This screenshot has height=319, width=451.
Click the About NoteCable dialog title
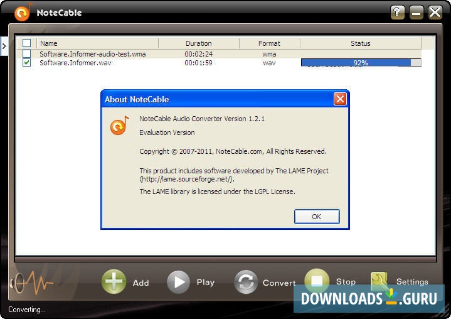point(137,99)
